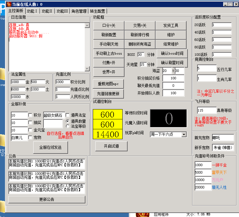The image size is (239, 217).
Task: Click 删除所有海盗 button
Action: pyautogui.click(x=140, y=44)
